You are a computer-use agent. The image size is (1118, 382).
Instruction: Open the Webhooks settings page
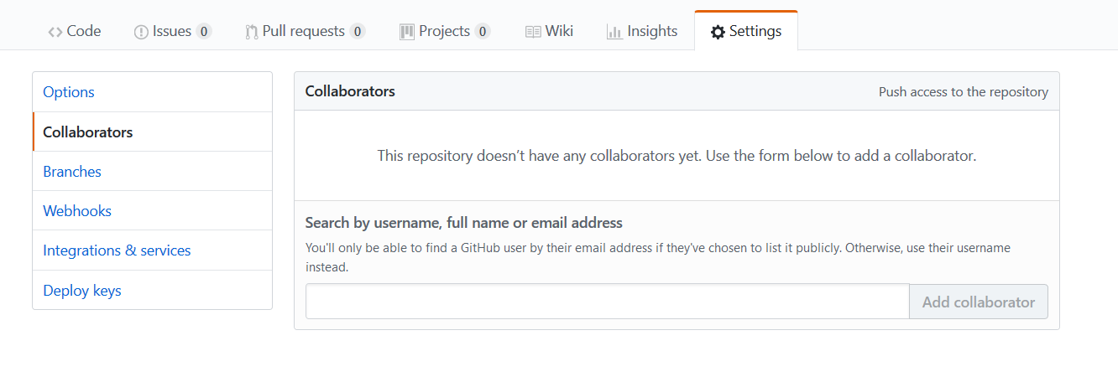coord(77,211)
